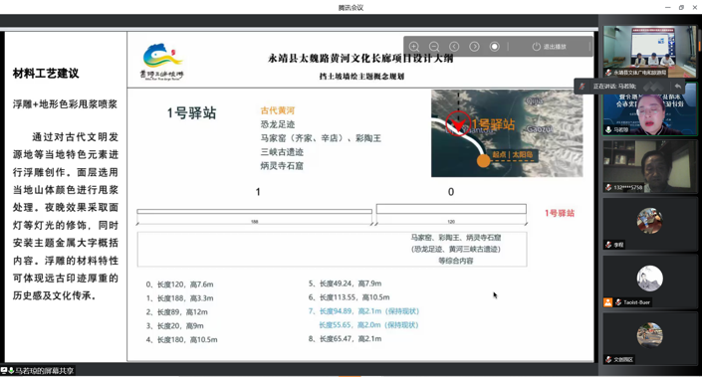The width and height of the screenshot is (702, 377).
Task: Click the orange start dot on the map
Action: coord(483,161)
